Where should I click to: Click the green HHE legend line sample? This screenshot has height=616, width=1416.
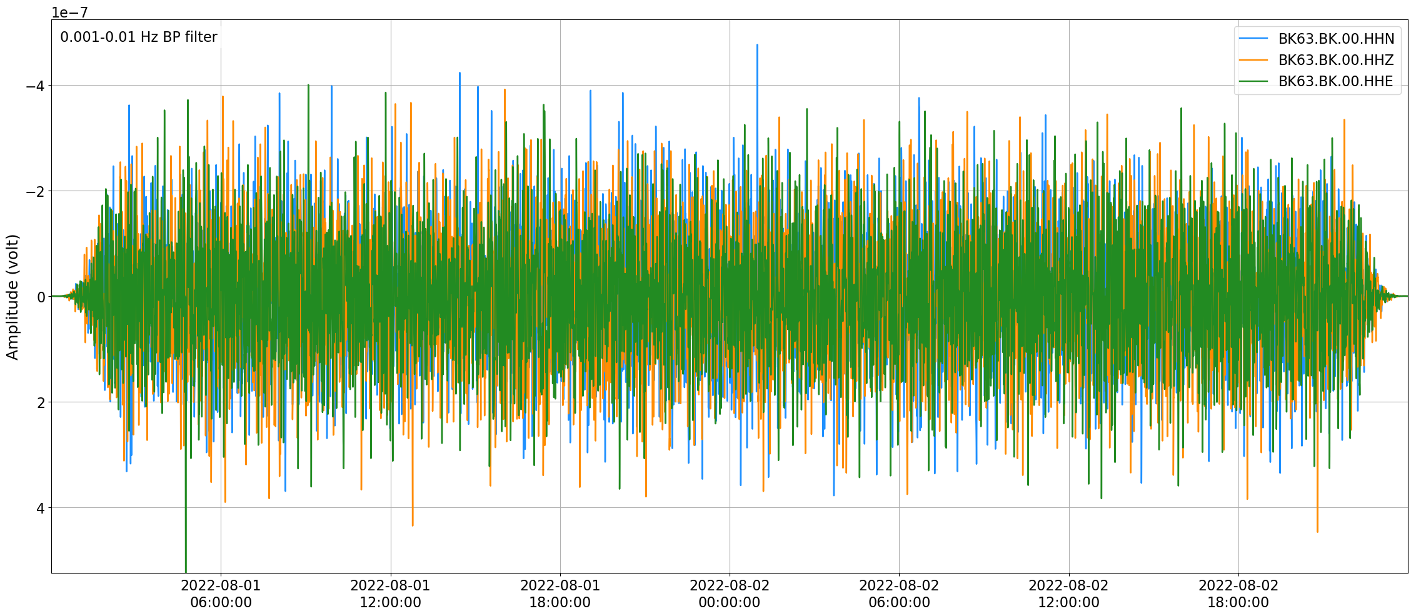pyautogui.click(x=1253, y=81)
